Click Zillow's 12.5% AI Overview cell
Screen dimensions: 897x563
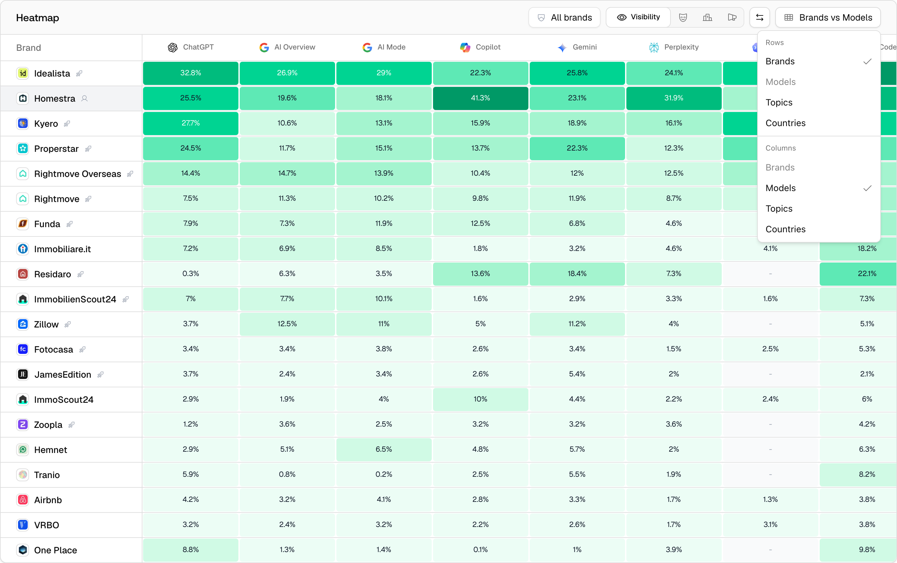287,324
